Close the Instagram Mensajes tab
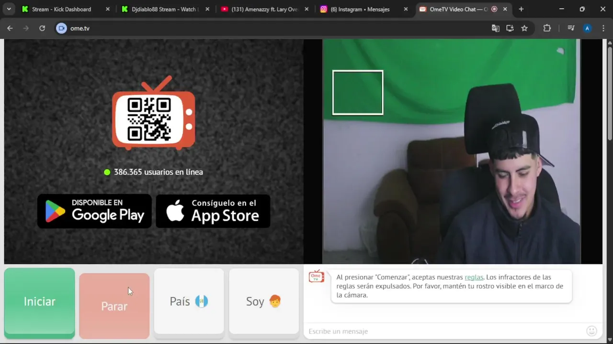The image size is (613, 344). (x=406, y=9)
